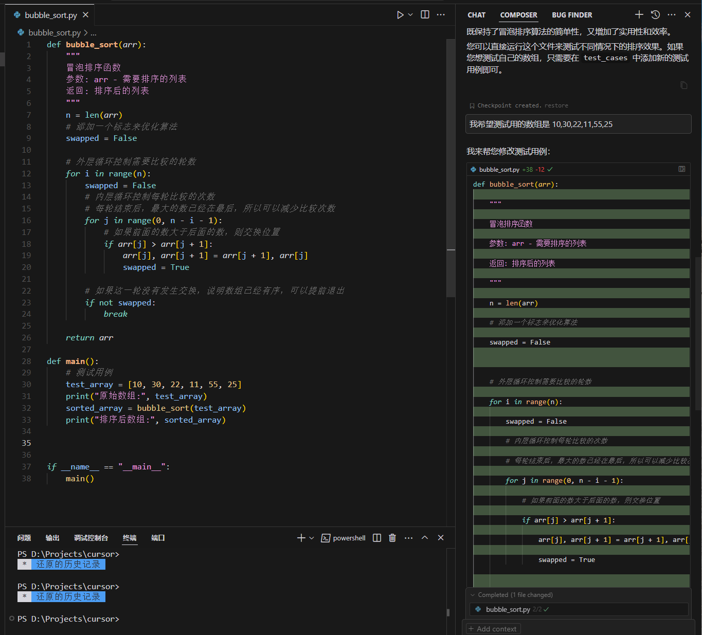The image size is (702, 635).
Task: Open editor more actions menu
Action: (441, 14)
